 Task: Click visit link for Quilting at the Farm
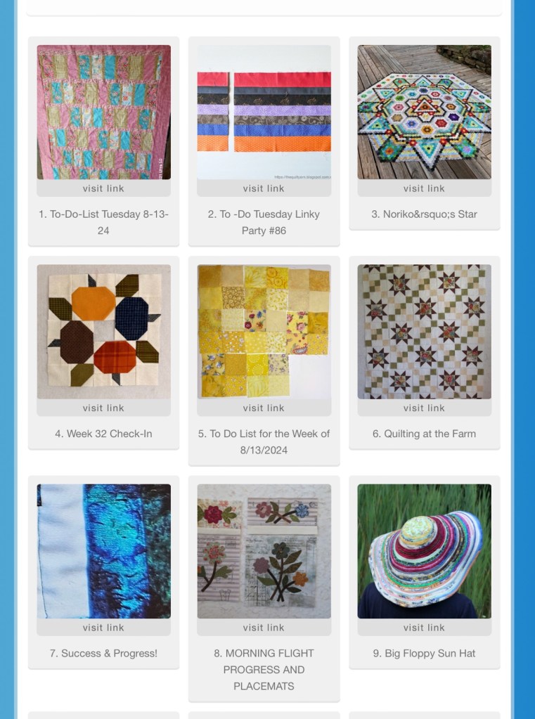(424, 408)
